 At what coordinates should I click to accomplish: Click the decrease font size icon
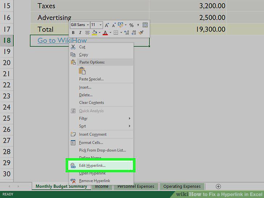pos(114,25)
